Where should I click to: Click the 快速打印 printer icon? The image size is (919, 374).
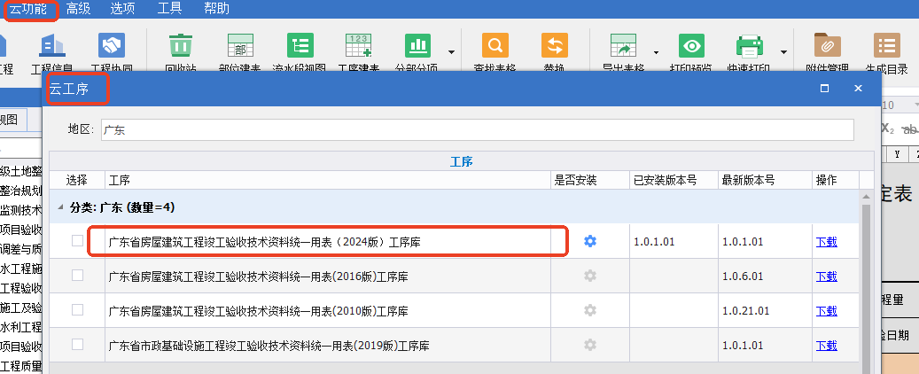(750, 47)
